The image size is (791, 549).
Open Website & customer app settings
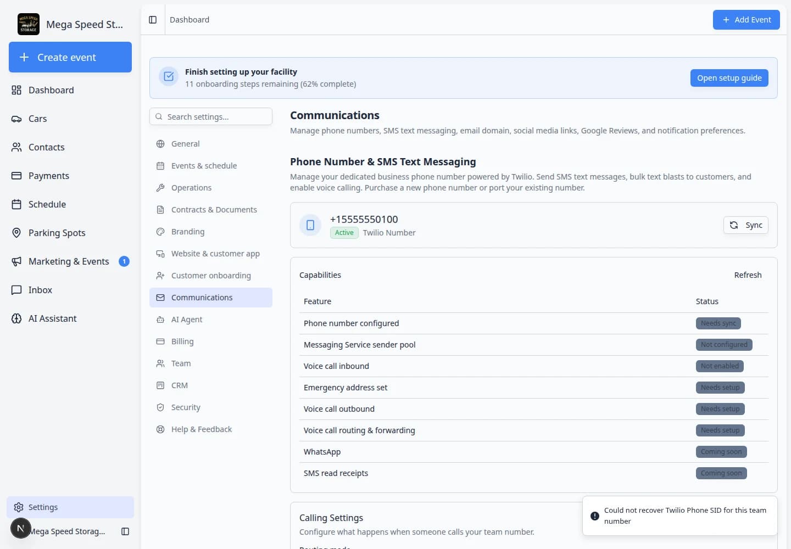tap(211, 254)
